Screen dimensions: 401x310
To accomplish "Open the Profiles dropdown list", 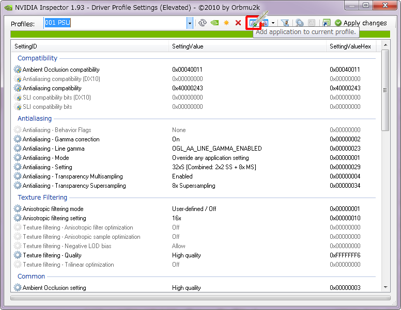I will tap(190, 23).
